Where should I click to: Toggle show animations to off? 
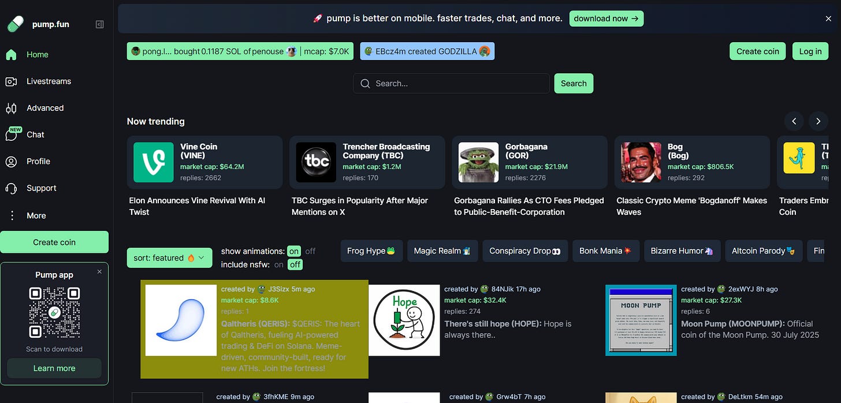tap(311, 251)
